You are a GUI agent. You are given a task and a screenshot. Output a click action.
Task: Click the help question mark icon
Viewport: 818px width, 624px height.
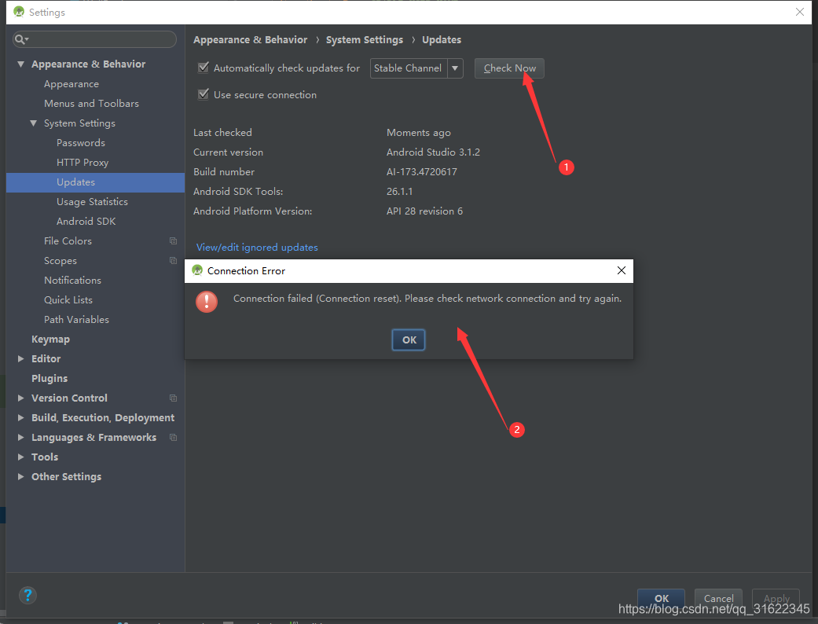pos(28,595)
